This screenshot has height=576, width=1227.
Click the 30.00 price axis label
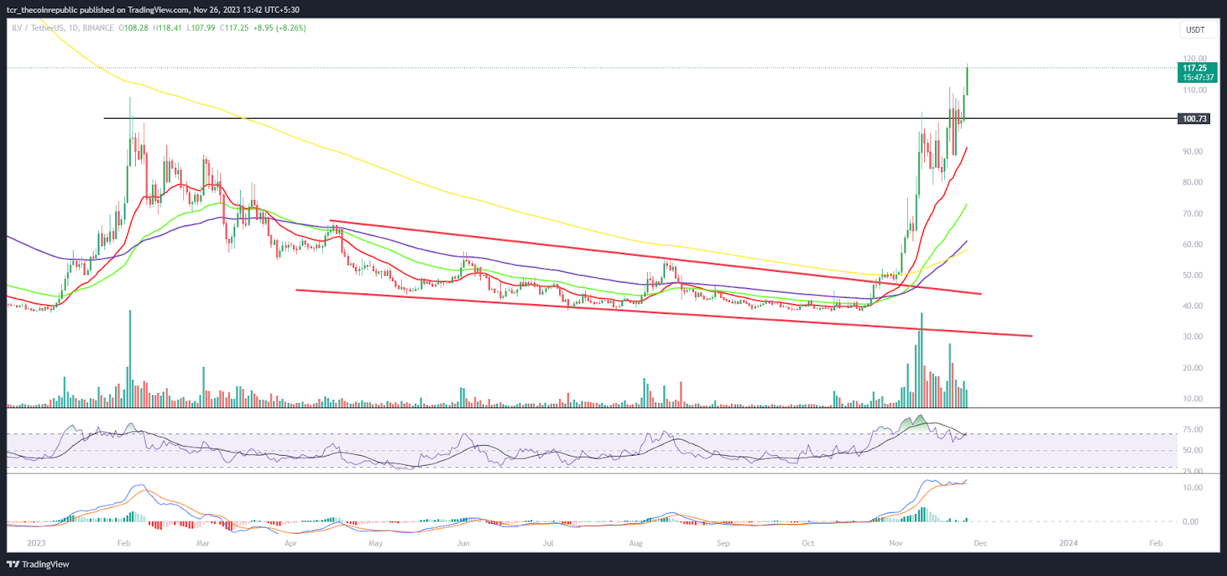tap(1192, 337)
